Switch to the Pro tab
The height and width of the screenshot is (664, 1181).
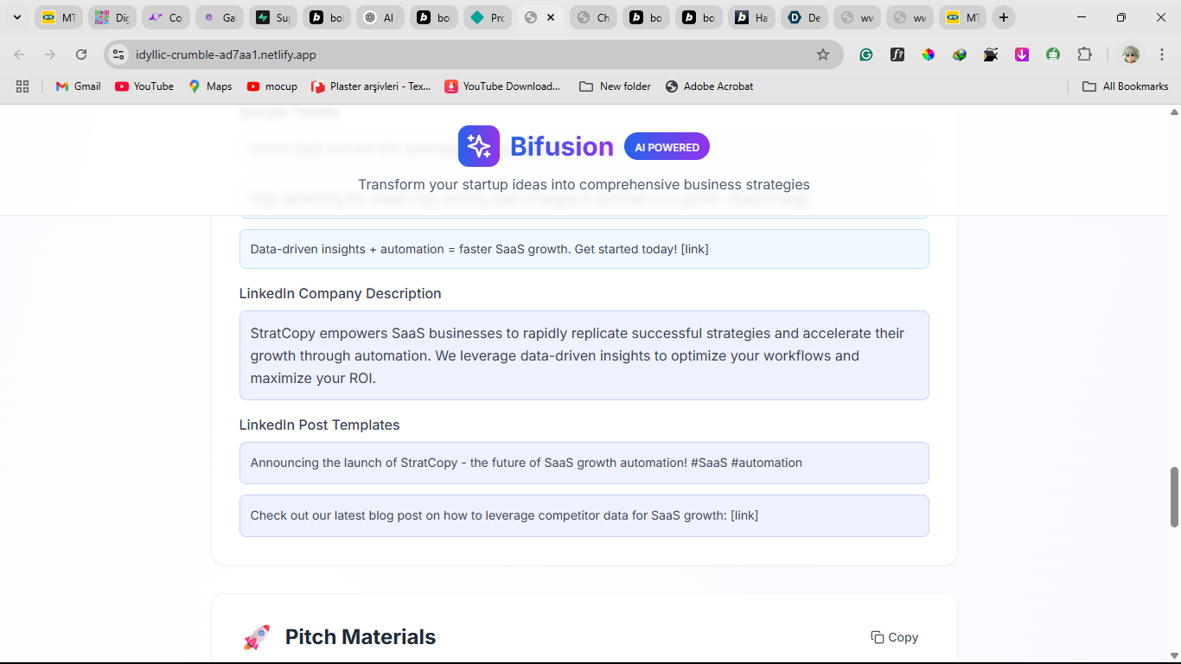click(x=487, y=17)
